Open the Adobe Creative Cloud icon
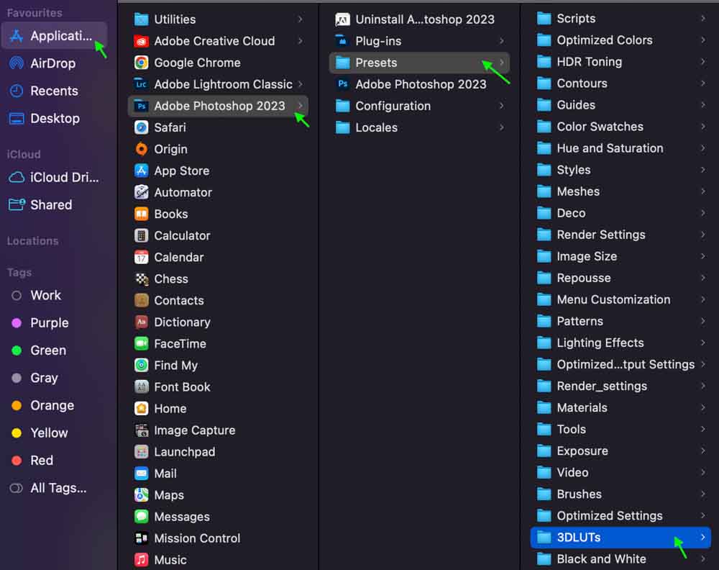This screenshot has width=719, height=570. [x=142, y=41]
